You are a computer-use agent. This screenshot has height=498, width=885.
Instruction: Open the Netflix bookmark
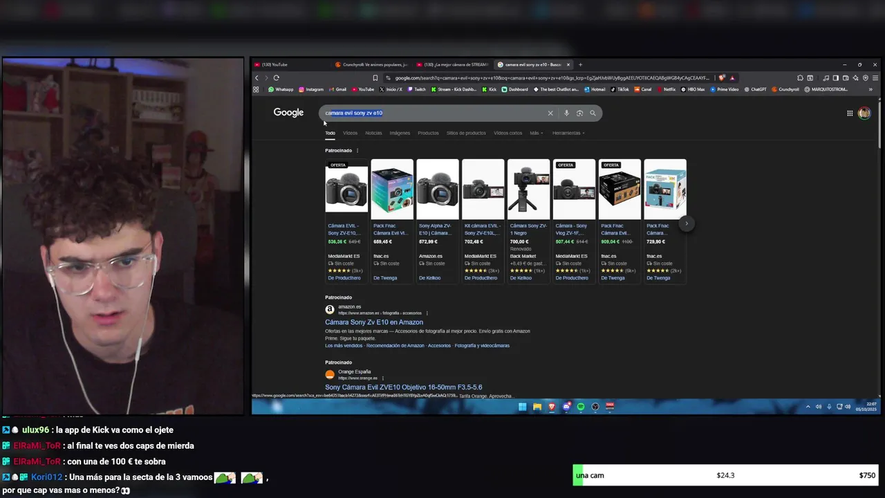(666, 89)
